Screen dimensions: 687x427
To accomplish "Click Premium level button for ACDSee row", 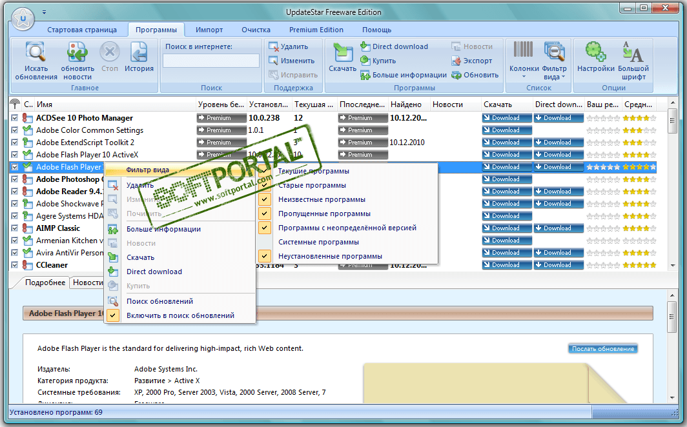I will [221, 117].
